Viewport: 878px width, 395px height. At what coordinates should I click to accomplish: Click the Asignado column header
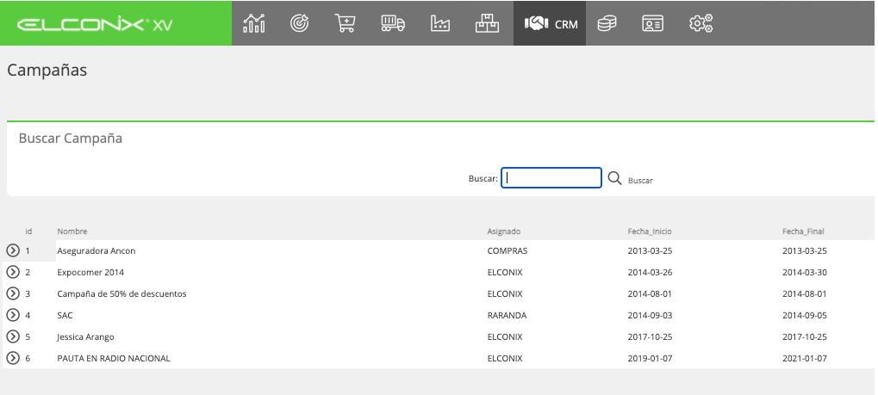pyautogui.click(x=504, y=231)
